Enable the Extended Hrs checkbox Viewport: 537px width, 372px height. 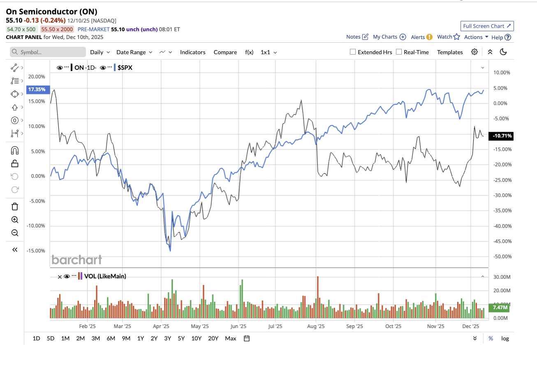tap(352, 52)
